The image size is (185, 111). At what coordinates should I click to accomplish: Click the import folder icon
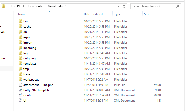click(x=20, y=43)
